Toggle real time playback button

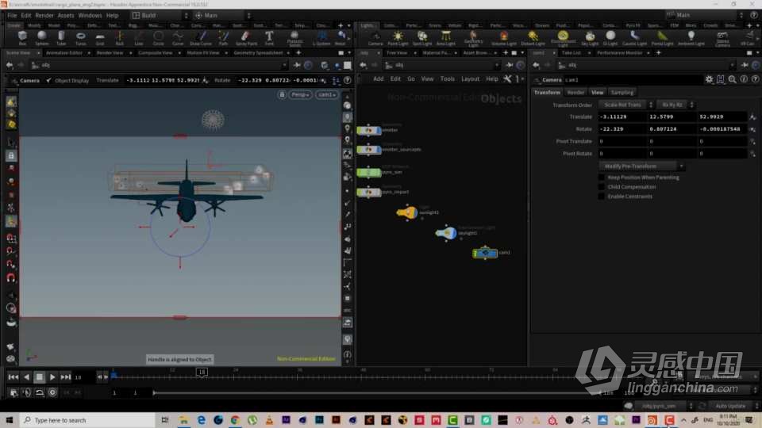pyautogui.click(x=52, y=392)
